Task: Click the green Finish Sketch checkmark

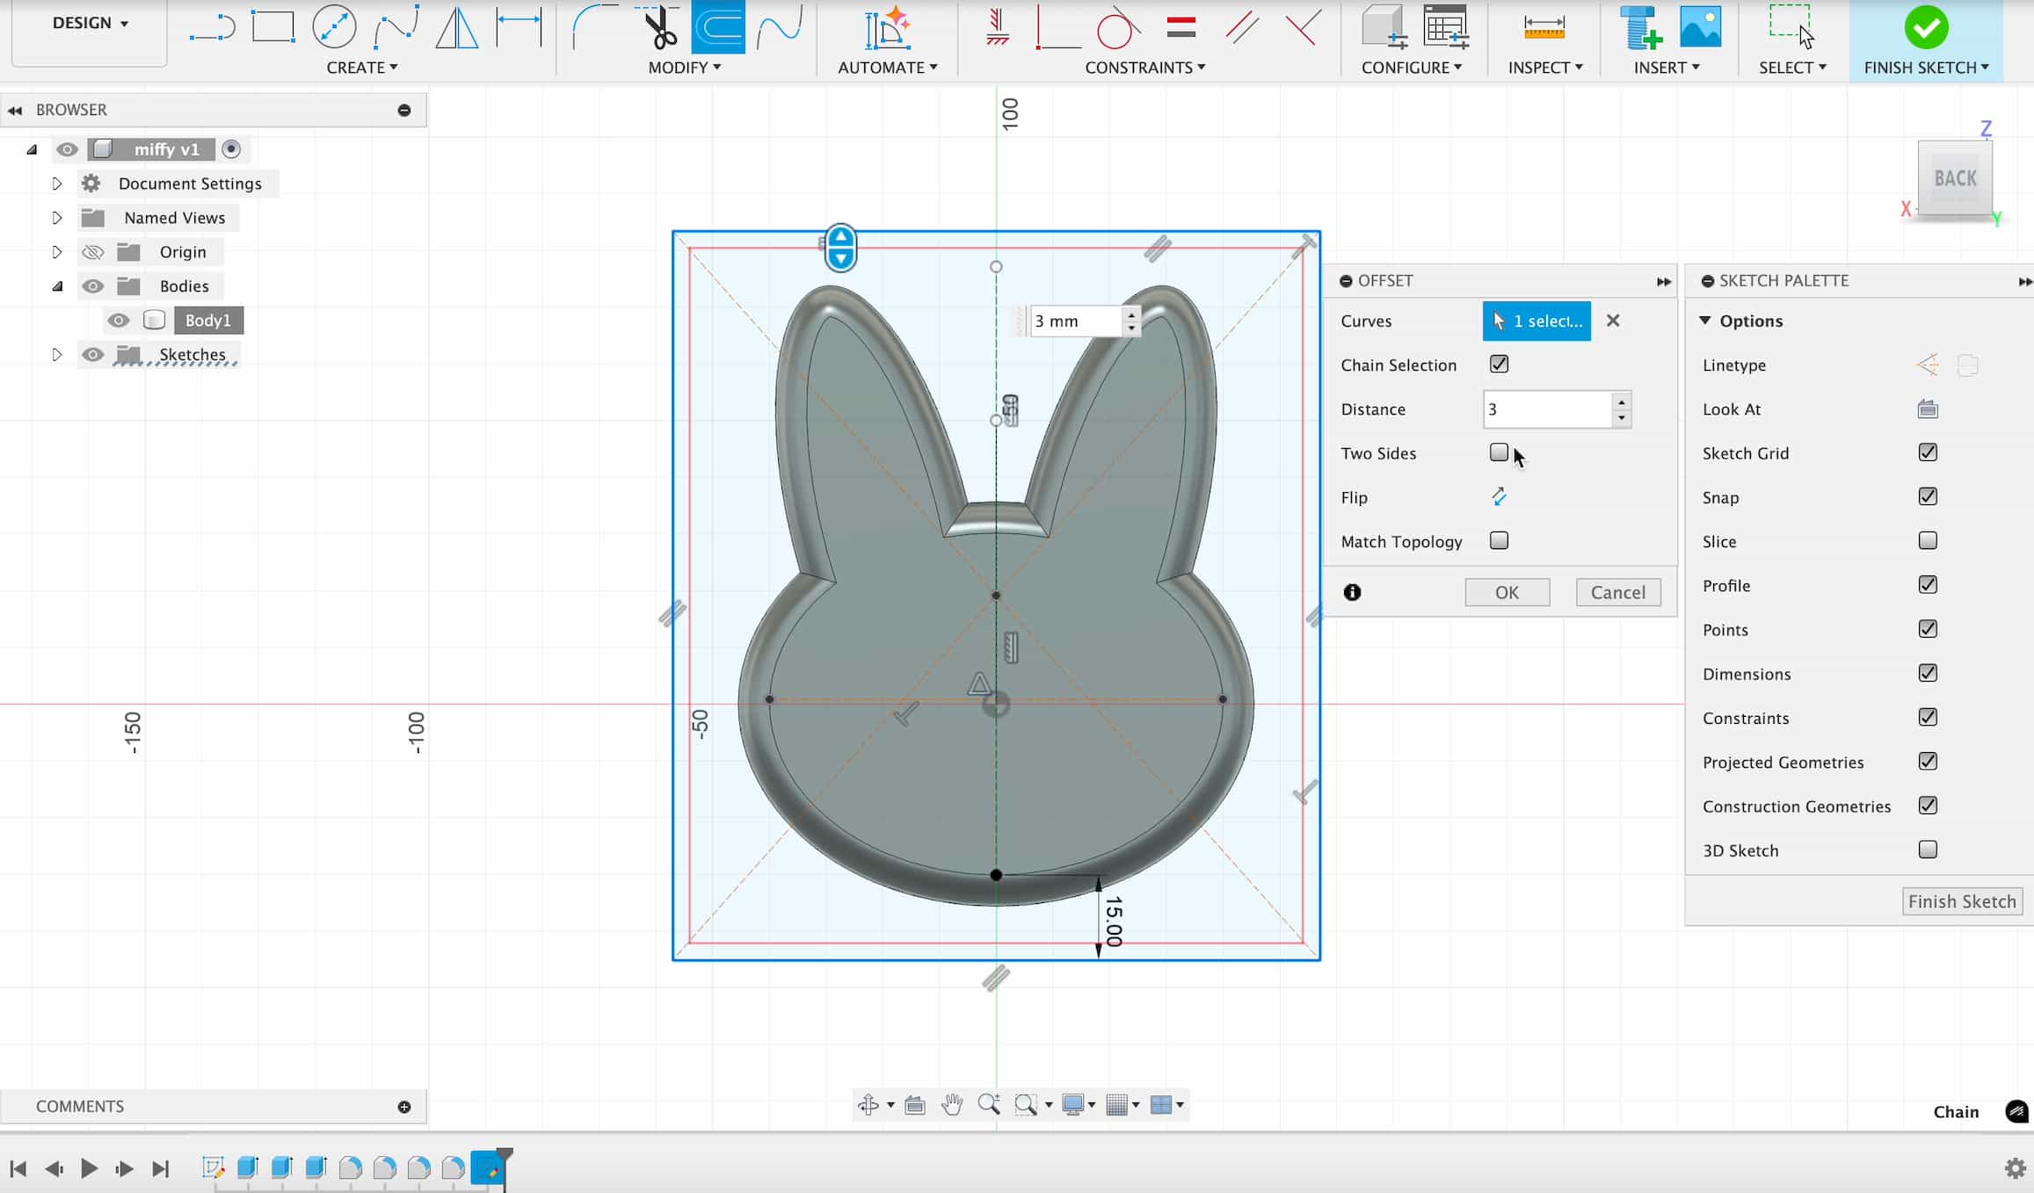Action: click(1926, 27)
